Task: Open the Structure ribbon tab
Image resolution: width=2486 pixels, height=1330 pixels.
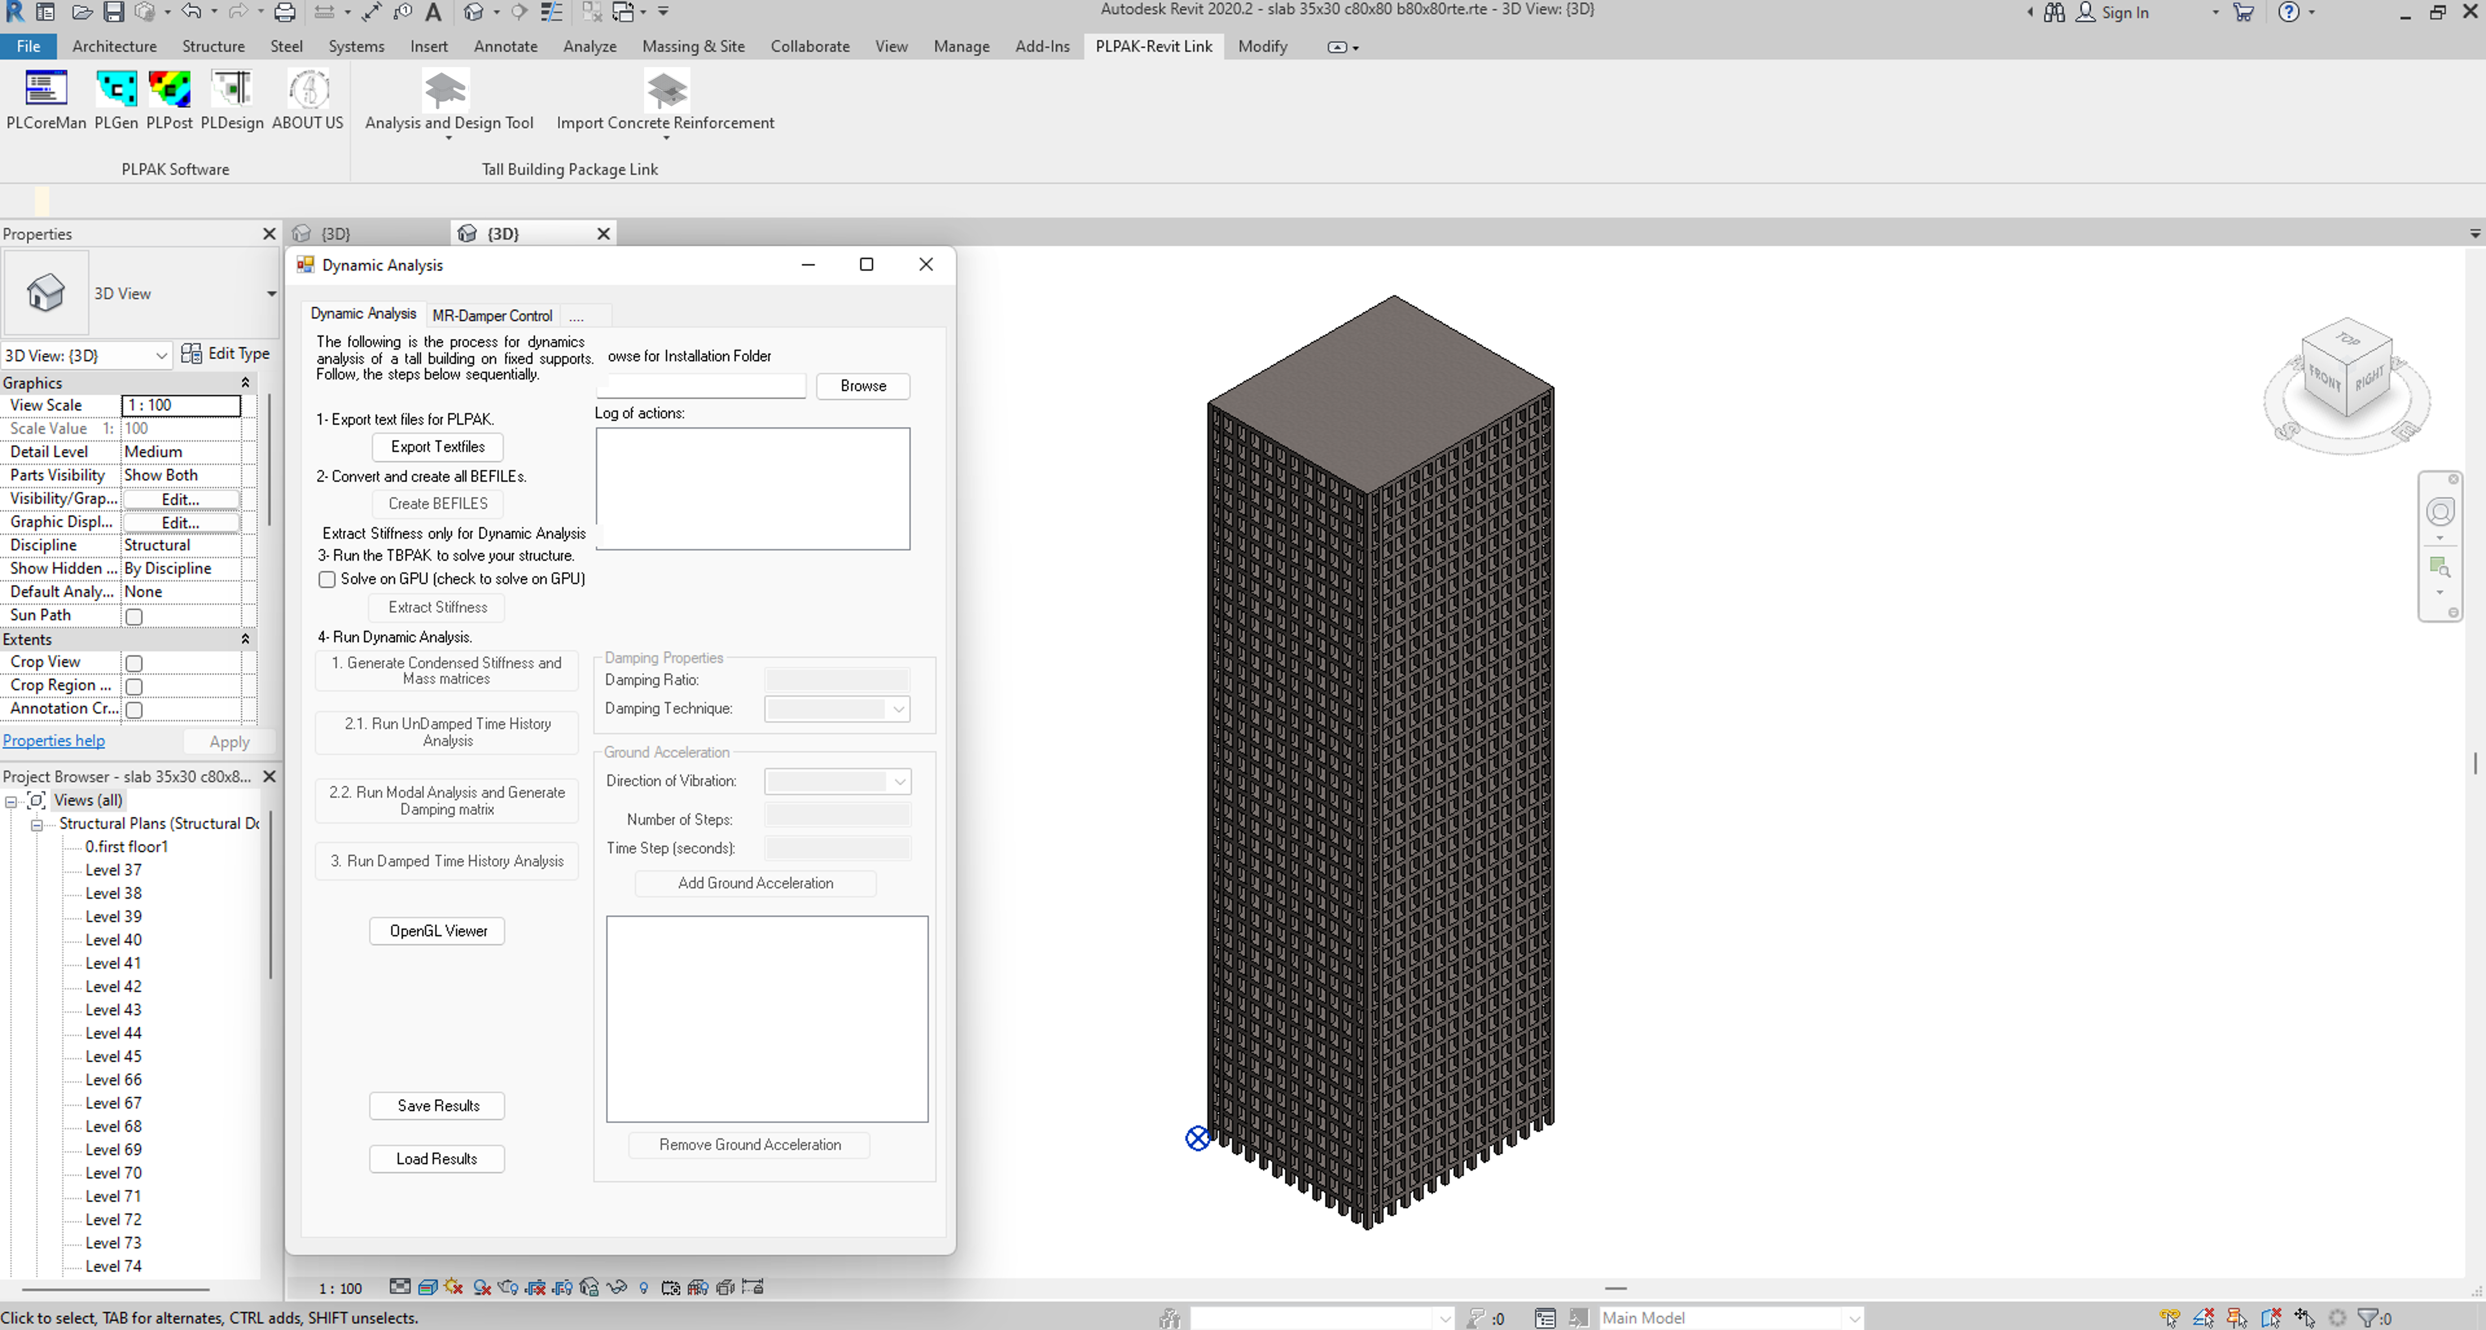Action: coord(213,46)
